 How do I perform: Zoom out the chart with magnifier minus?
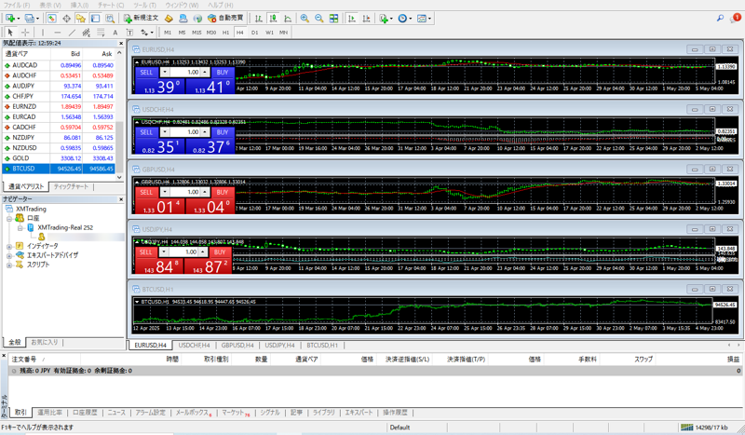(319, 18)
